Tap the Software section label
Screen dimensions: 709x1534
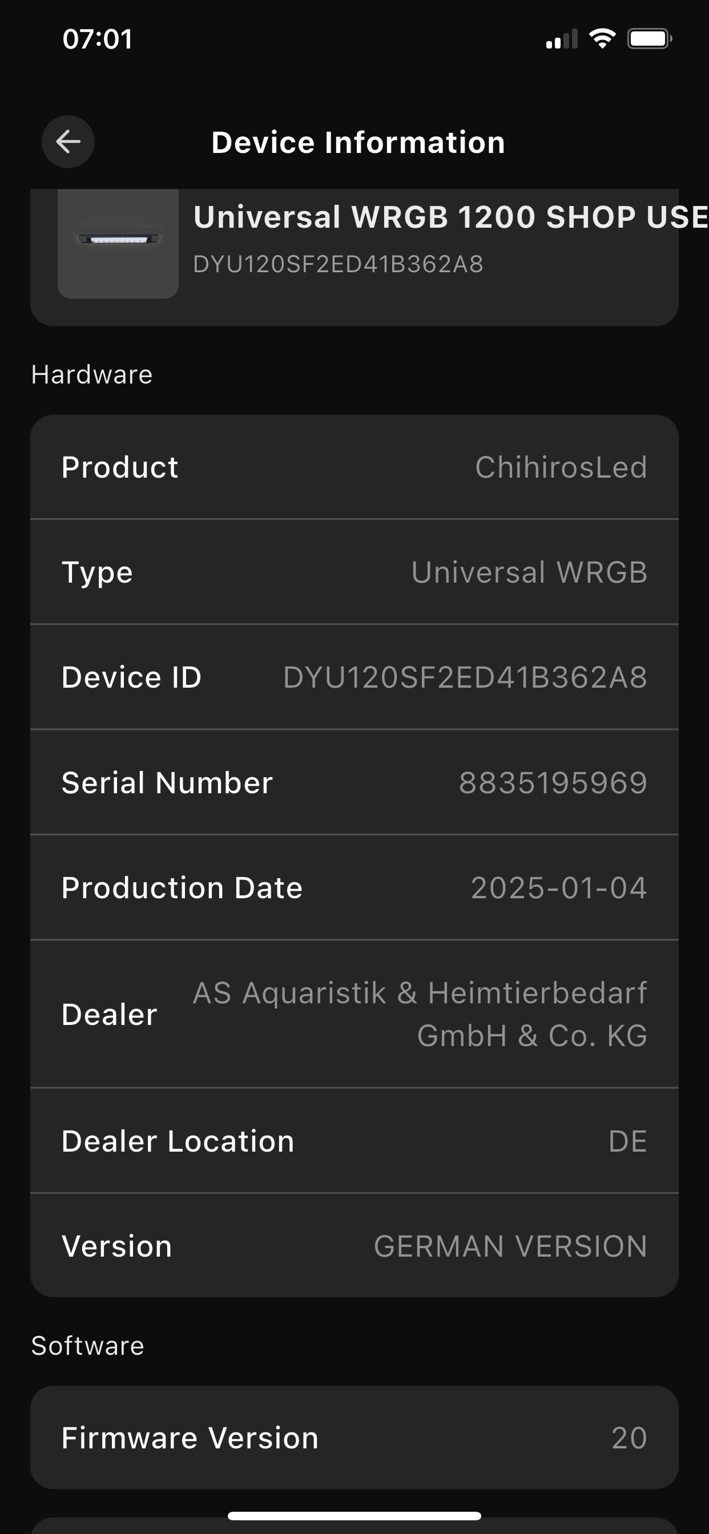(x=87, y=1346)
